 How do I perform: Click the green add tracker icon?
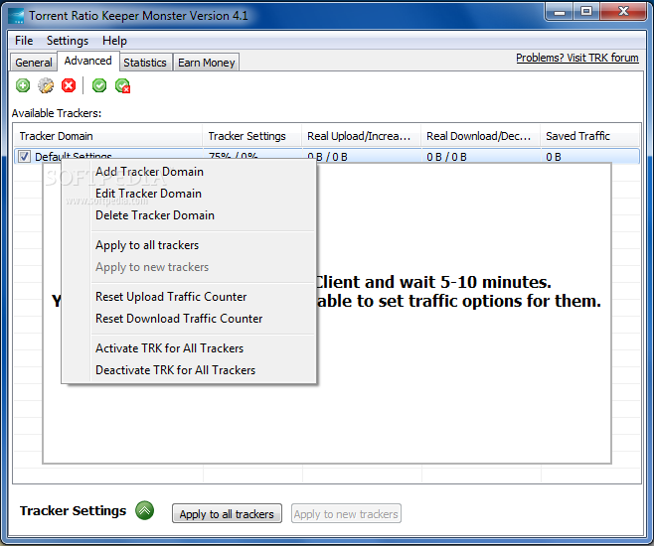pos(23,85)
